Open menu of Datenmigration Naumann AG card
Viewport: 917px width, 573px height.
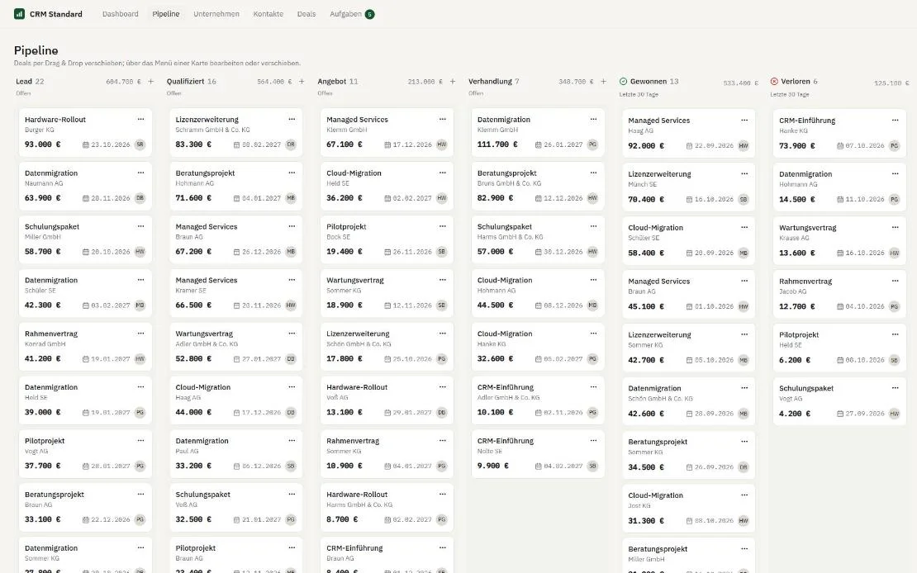pos(141,173)
